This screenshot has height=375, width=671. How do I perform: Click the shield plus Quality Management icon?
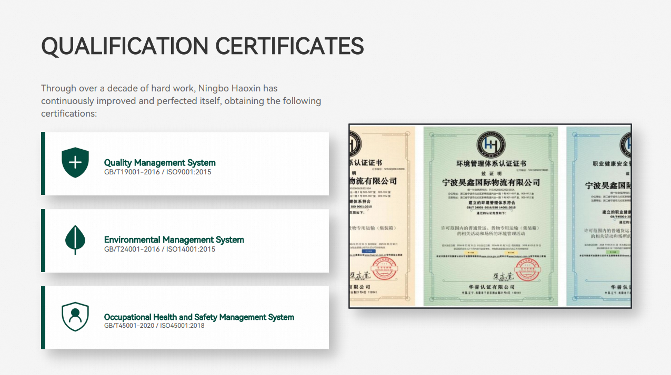[75, 162]
